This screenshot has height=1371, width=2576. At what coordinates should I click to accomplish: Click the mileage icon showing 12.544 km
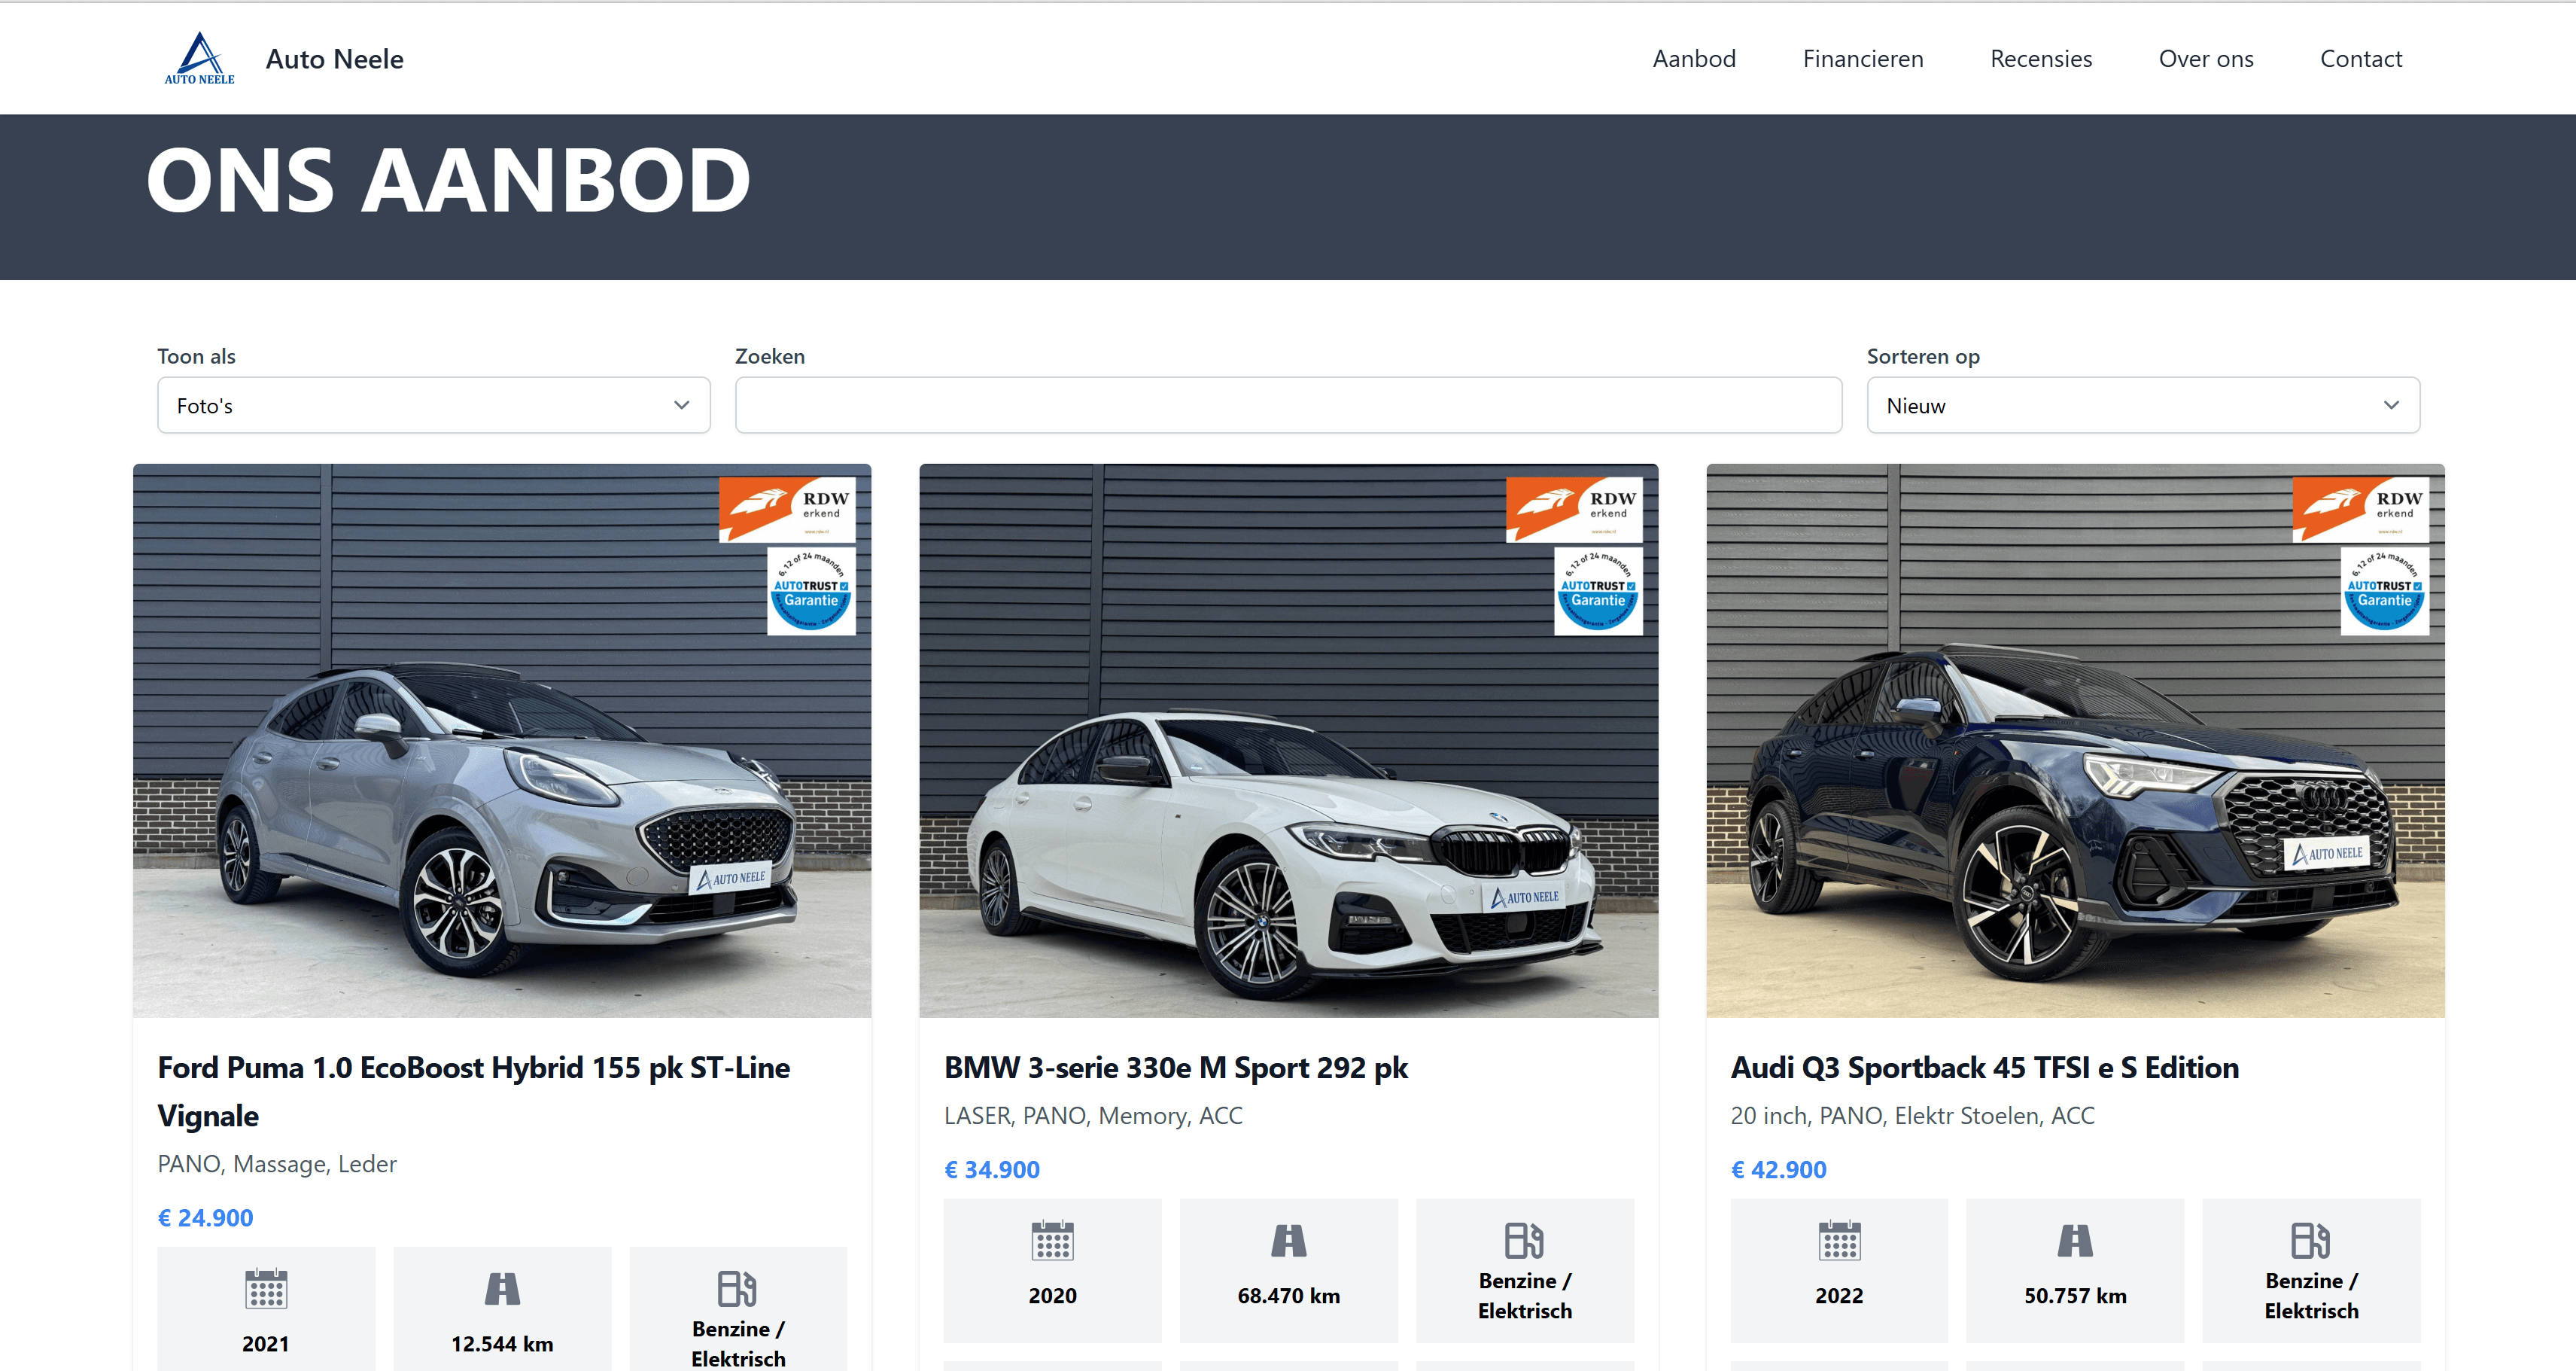coord(502,1291)
